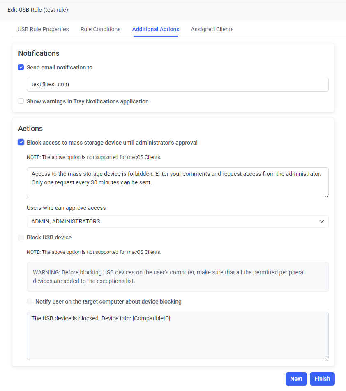Image resolution: width=346 pixels, height=391 pixels.
Task: Click the chevron arrow on approvers dropdown
Action: pyautogui.click(x=321, y=221)
